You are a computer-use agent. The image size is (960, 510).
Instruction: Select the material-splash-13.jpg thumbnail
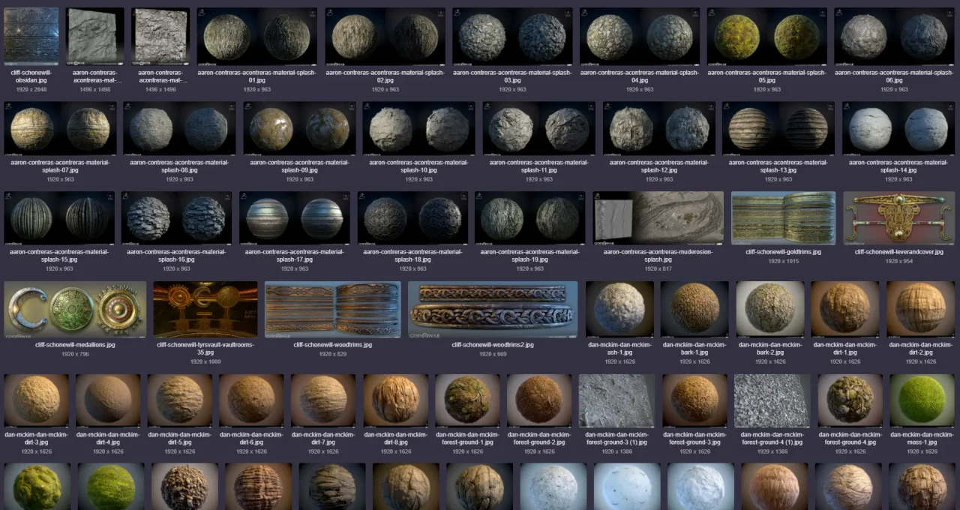778,128
